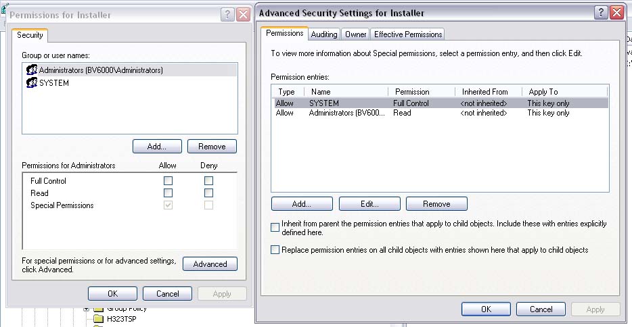
Task: Check Allow box for Read permission
Action: click(168, 193)
